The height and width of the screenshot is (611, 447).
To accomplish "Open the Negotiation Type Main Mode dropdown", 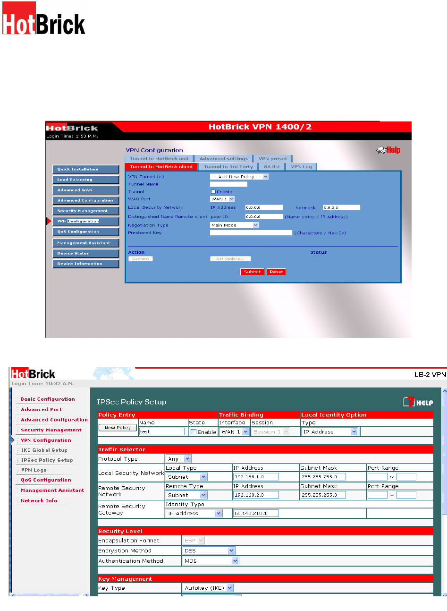I will pos(235,225).
